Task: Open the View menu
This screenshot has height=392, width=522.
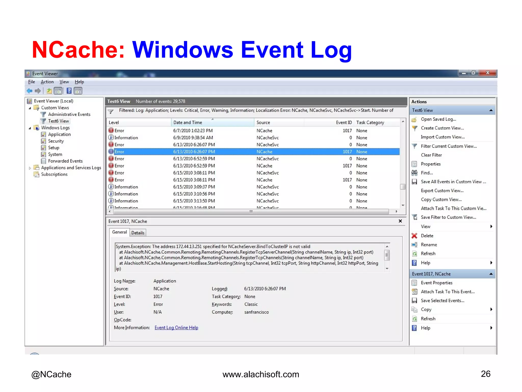Action: [64, 82]
